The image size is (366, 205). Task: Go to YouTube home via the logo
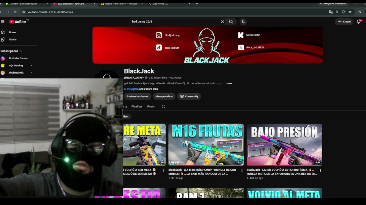tap(18, 22)
